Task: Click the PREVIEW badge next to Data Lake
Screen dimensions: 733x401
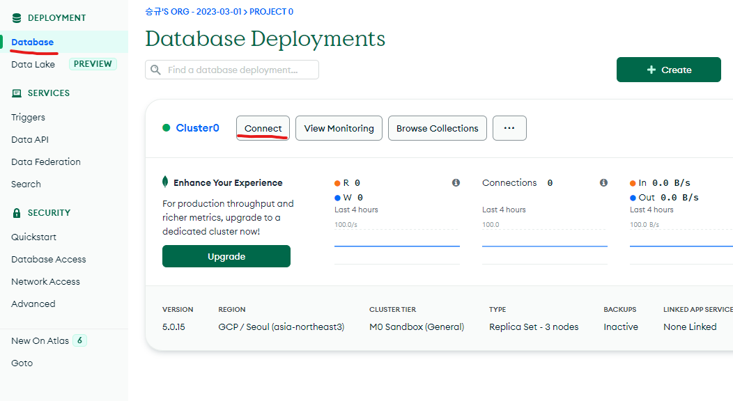Action: [x=93, y=64]
